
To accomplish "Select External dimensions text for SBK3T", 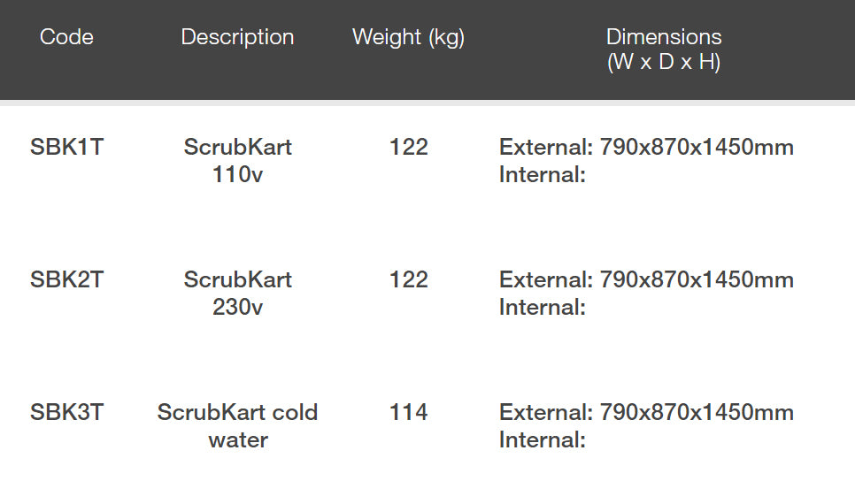I will tap(646, 412).
